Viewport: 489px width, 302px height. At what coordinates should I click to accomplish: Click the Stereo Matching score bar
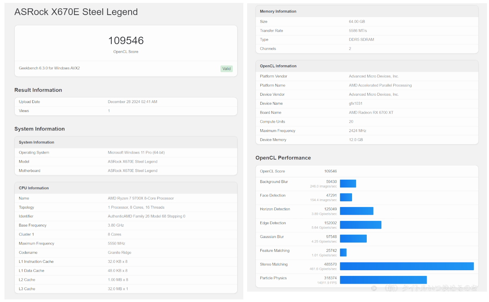coord(407,266)
